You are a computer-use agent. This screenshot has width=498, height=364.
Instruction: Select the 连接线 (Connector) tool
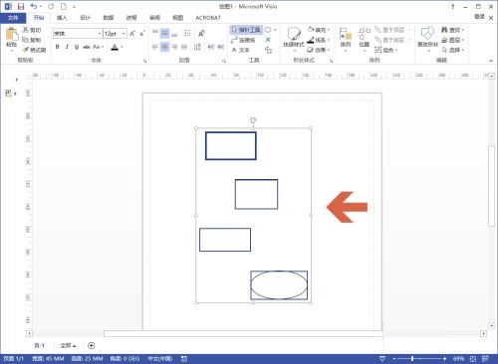coord(243,40)
